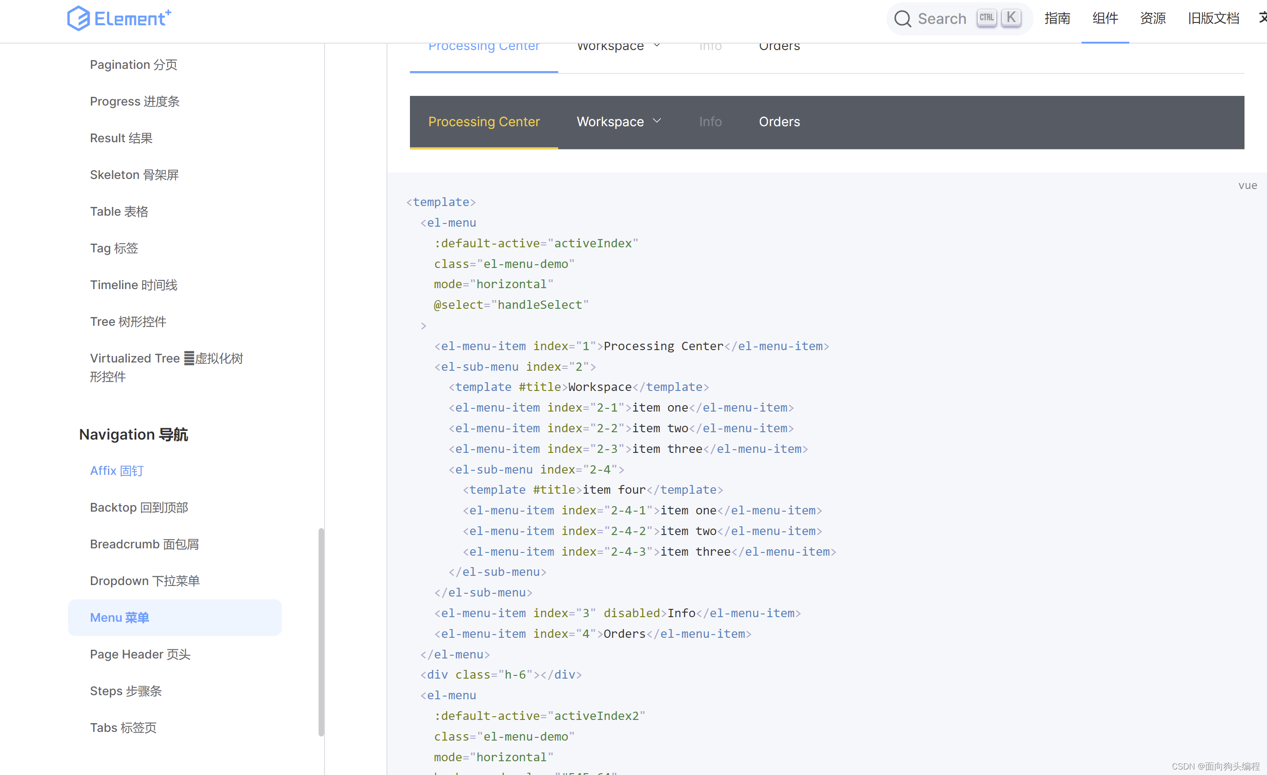Open the 资源 resources nav item

(1152, 18)
